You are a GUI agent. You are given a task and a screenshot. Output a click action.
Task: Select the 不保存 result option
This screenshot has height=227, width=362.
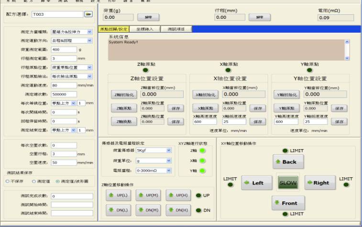pos(7,181)
